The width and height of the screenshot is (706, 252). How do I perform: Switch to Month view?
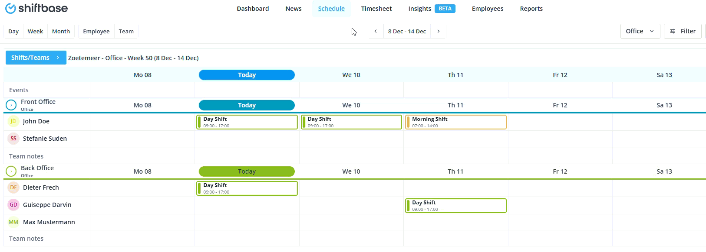tap(61, 31)
